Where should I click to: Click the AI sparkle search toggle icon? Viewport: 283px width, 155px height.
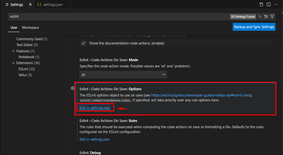[x=260, y=16]
